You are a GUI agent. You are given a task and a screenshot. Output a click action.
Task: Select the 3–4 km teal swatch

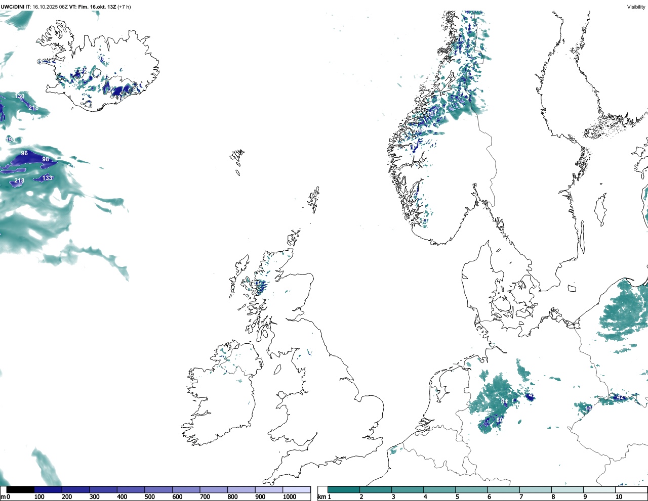click(408, 489)
